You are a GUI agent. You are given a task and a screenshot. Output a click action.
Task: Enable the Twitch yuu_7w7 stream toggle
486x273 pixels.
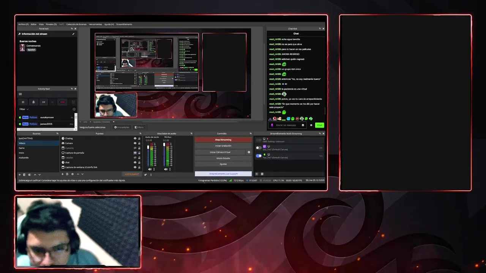pyautogui.click(x=259, y=147)
